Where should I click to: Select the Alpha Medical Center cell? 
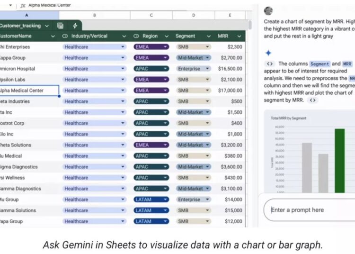click(29, 91)
